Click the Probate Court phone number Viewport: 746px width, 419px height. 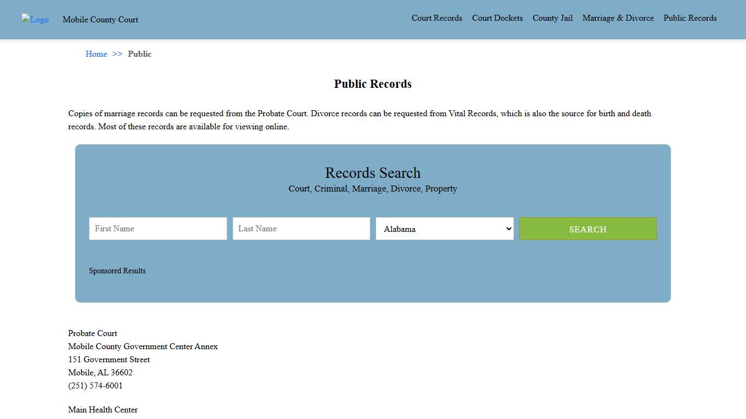95,386
